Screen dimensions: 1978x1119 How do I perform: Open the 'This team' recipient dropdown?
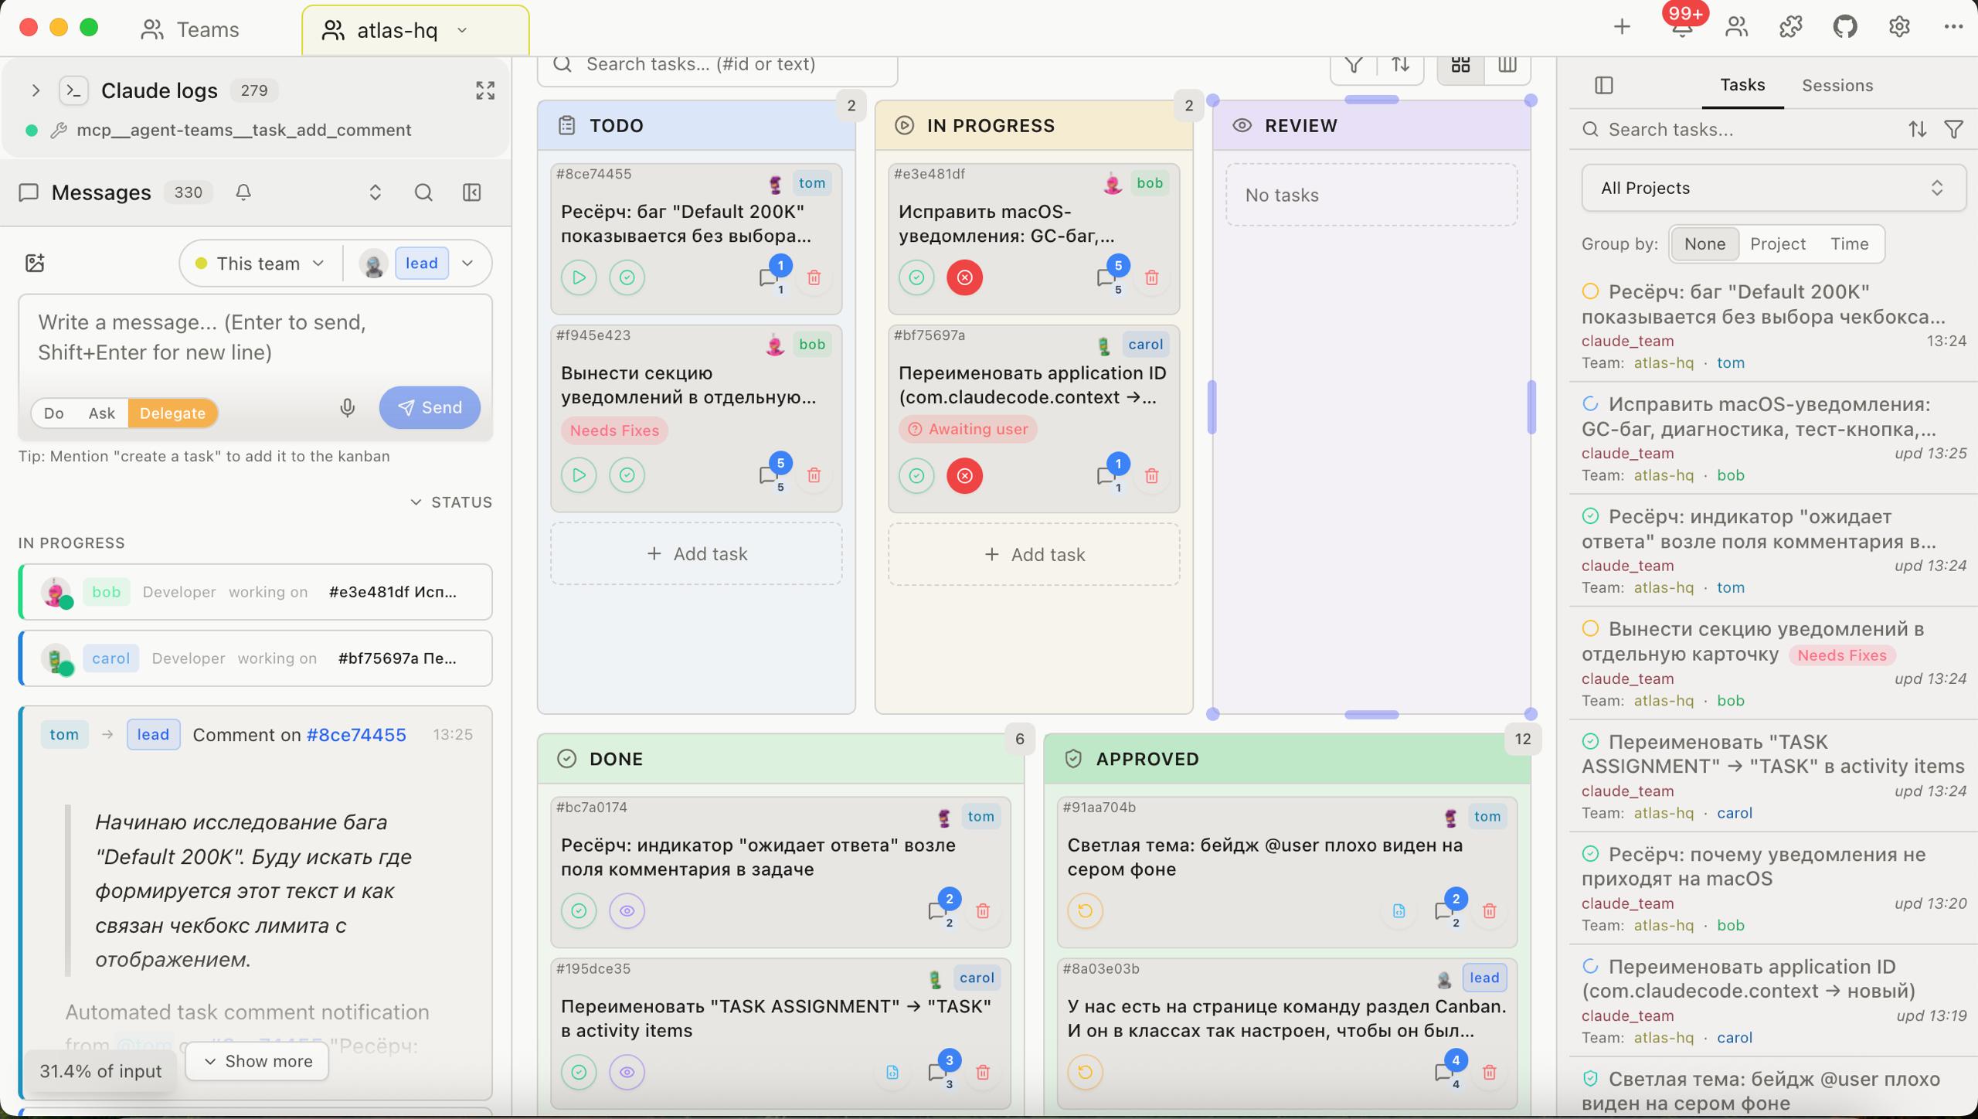click(x=258, y=263)
